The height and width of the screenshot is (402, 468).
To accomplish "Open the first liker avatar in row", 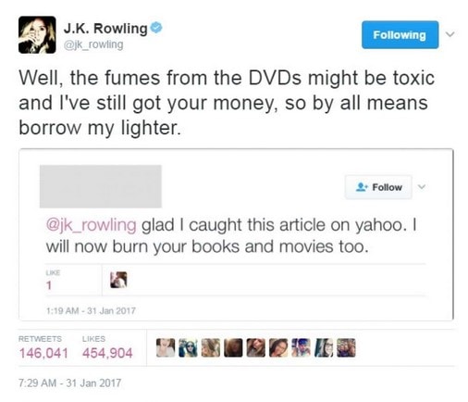I will tap(166, 347).
